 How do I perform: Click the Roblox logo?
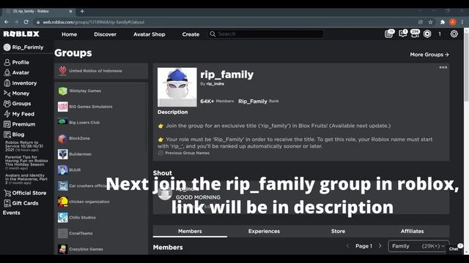(21, 34)
